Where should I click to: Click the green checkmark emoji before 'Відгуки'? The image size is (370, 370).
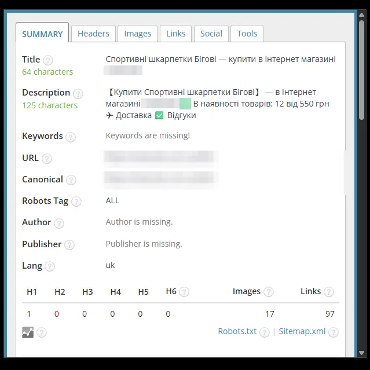point(159,115)
